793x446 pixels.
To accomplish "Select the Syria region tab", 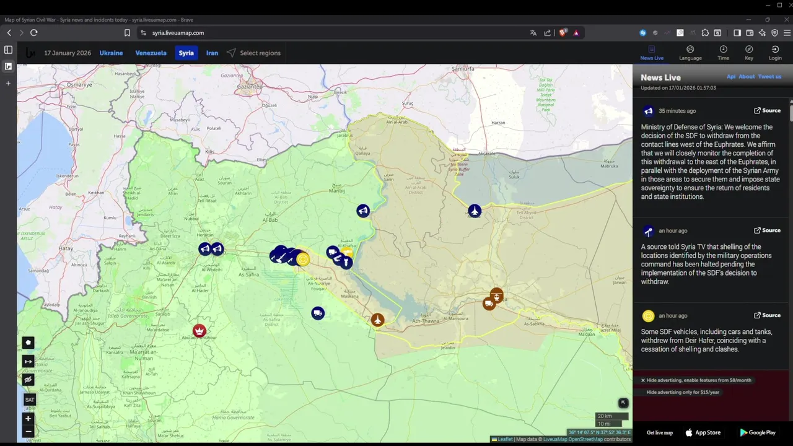I will 186,53.
